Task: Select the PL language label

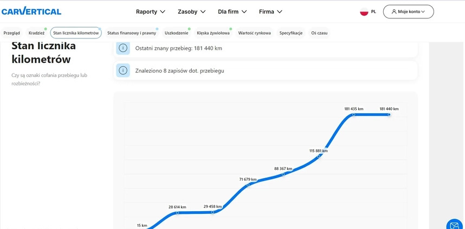Action: pos(373,12)
